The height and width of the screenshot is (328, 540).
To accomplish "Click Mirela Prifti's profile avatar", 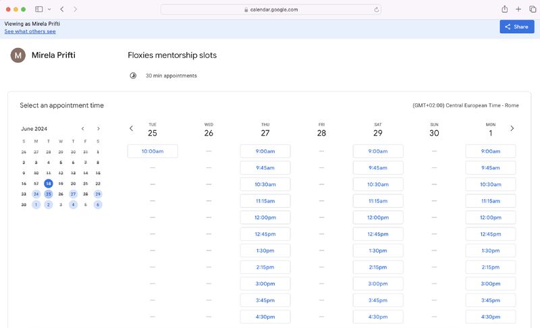I will click(18, 55).
